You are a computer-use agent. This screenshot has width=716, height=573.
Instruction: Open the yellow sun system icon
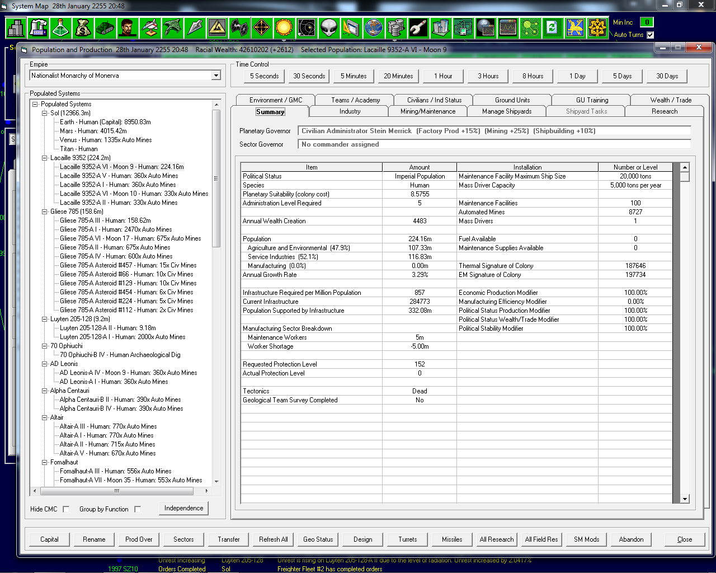(x=284, y=27)
